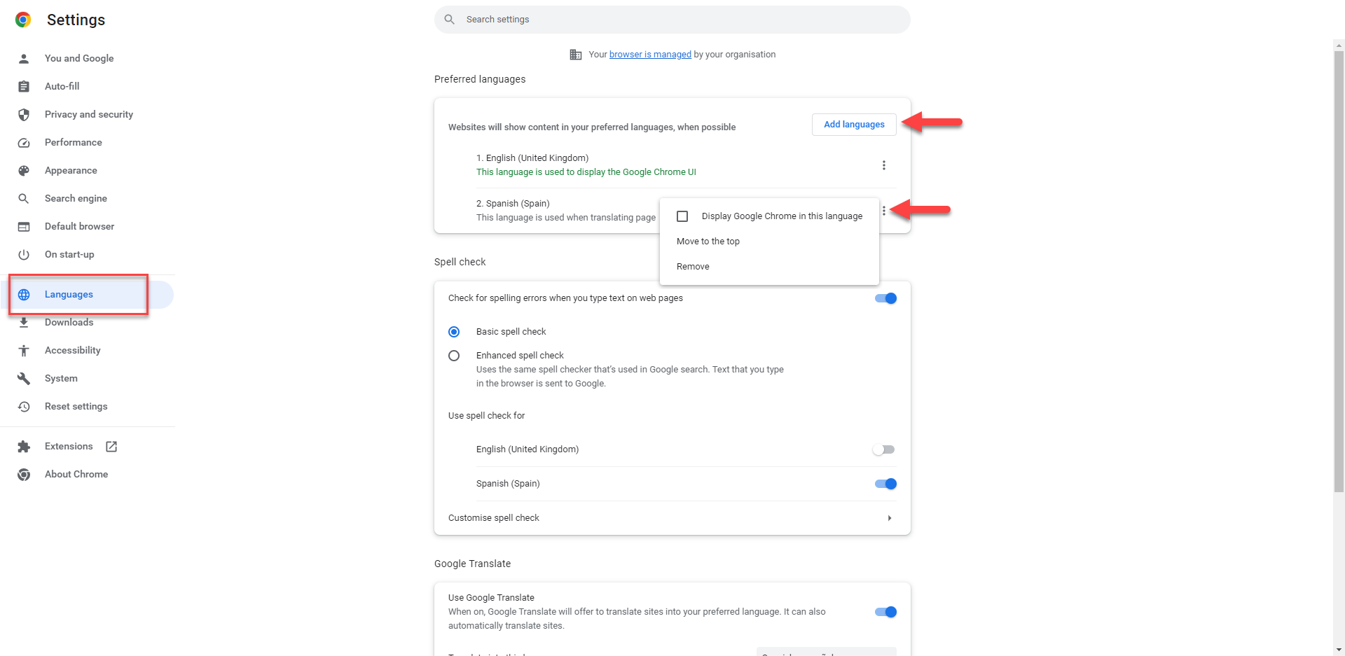Click the Extensions puzzle piece icon
The height and width of the screenshot is (656, 1345).
(24, 446)
